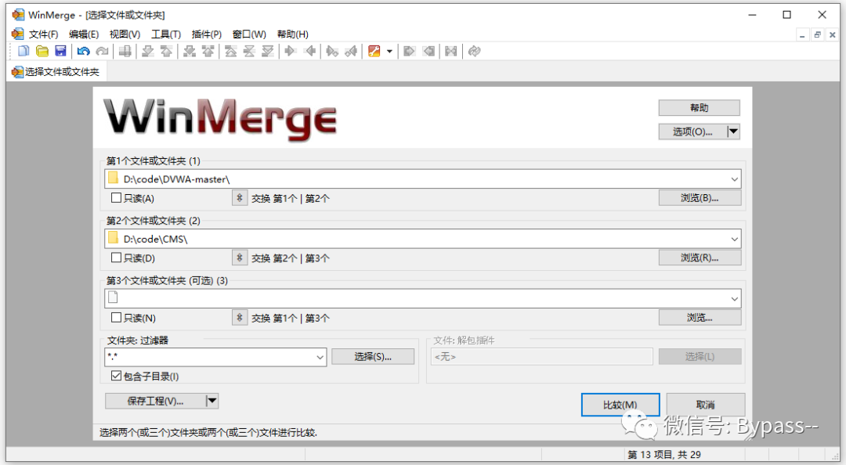Viewport: 846px width, 465px height.
Task: Click the Refresh toolbar icon
Action: coord(474,51)
